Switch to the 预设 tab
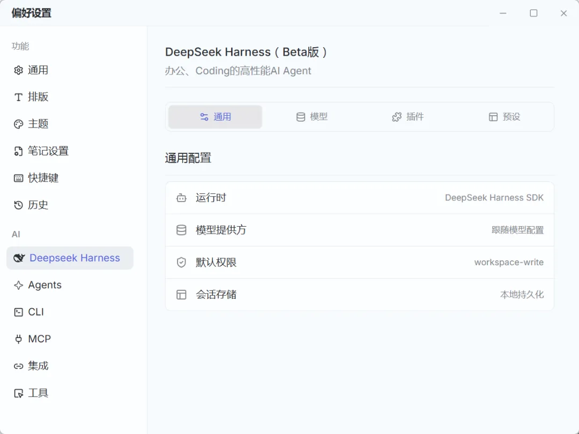 click(x=504, y=117)
